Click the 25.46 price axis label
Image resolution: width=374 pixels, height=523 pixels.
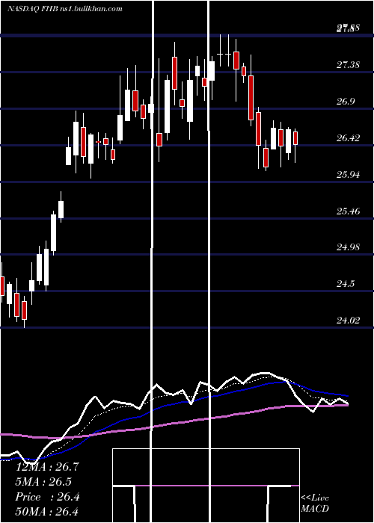coord(348,211)
